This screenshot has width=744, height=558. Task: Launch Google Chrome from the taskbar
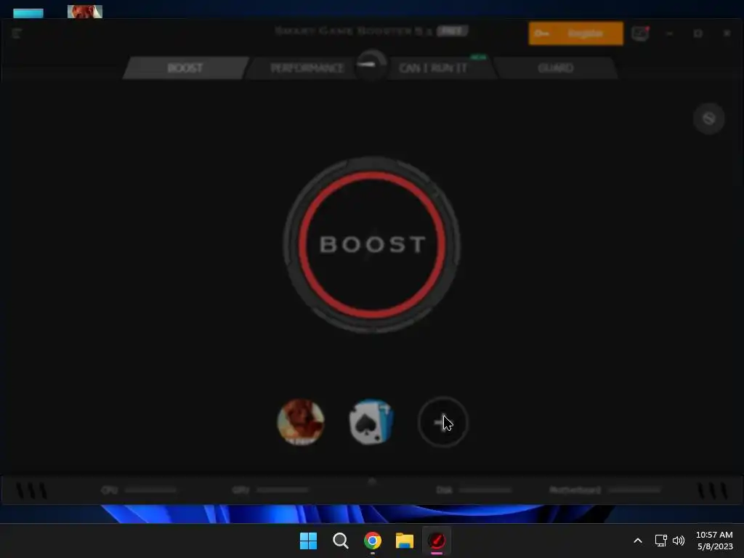coord(373,541)
